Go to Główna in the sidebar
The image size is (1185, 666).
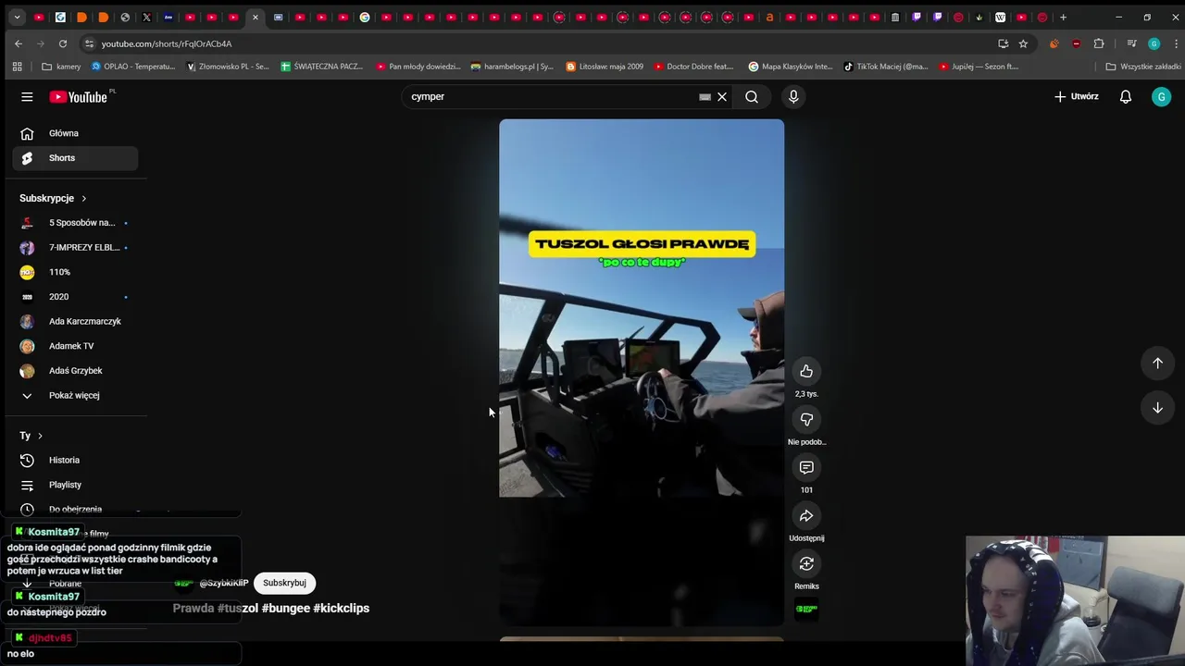[x=75, y=133]
